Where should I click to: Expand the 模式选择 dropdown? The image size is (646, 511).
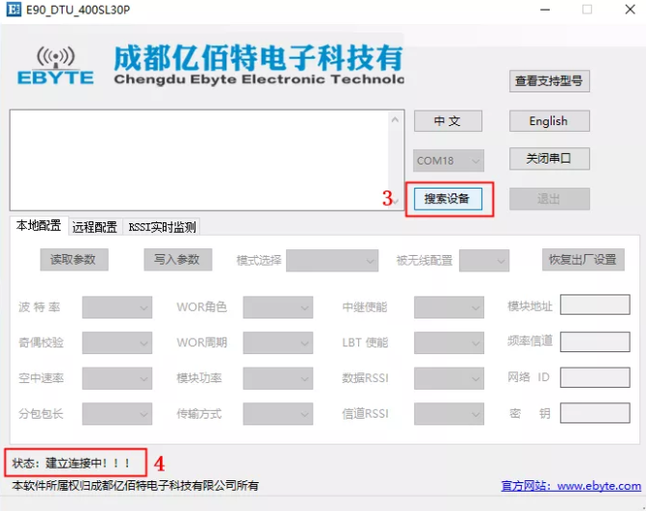coord(332,260)
